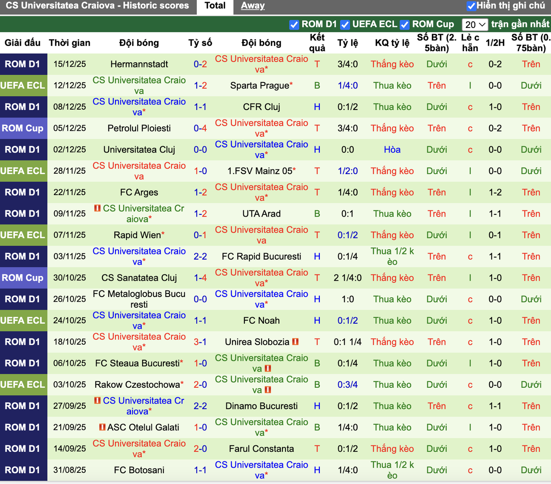Click the red card icon in the Dinamo Bucuresti row
Viewport: 551px width, 484px height.
(97, 401)
